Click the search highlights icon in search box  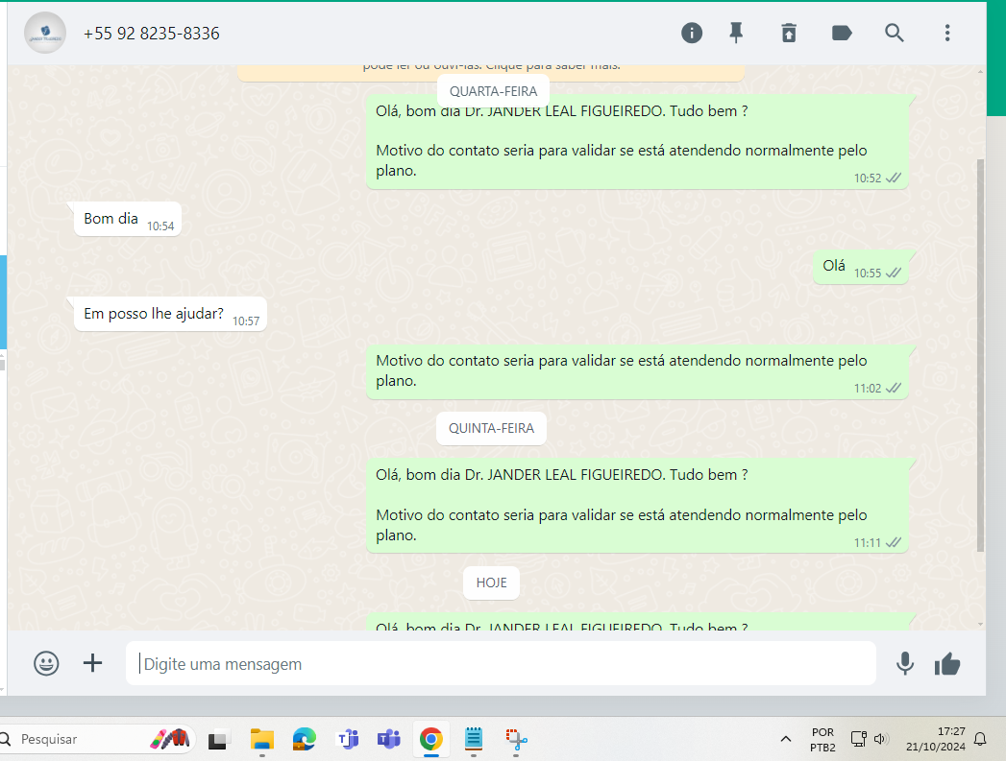[170, 739]
